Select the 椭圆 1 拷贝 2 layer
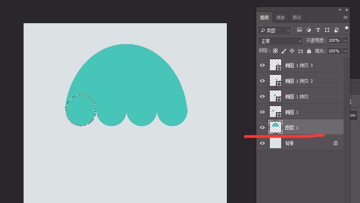The image size is (360, 203). click(304, 81)
